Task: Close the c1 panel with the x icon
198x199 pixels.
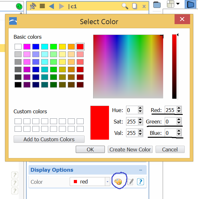Action: coord(144,6)
